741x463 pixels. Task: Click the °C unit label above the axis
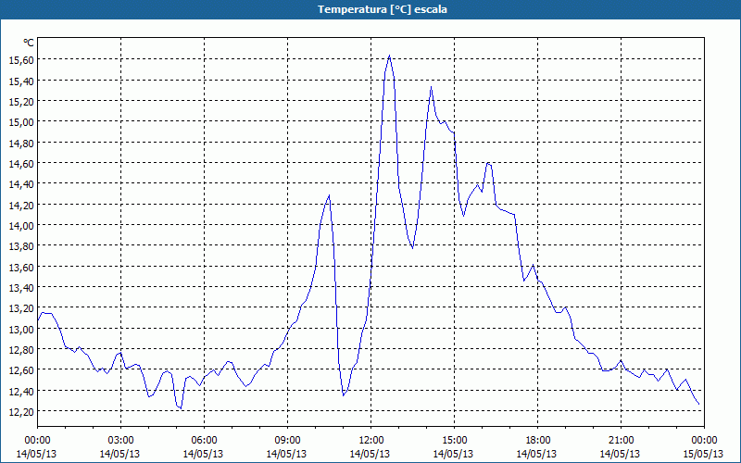[29, 43]
